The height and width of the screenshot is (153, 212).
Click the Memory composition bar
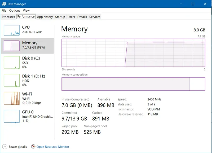[133, 84]
